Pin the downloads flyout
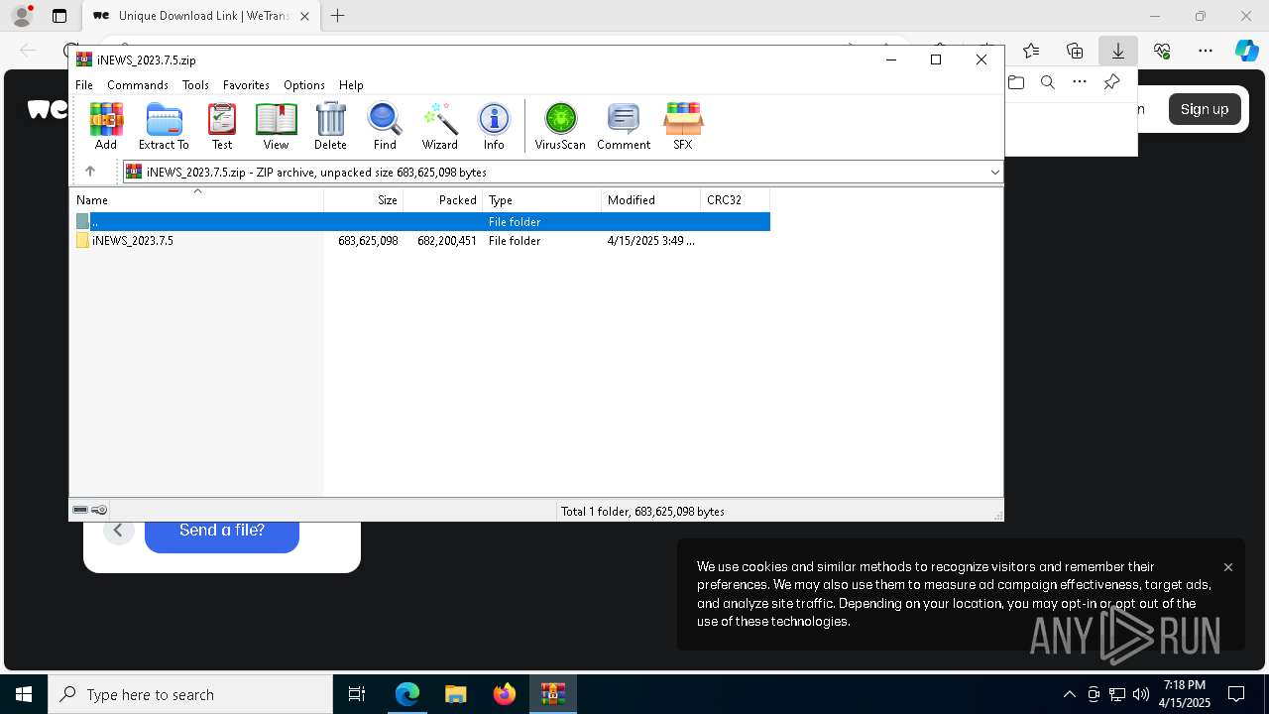The width and height of the screenshot is (1269, 714). [1111, 82]
